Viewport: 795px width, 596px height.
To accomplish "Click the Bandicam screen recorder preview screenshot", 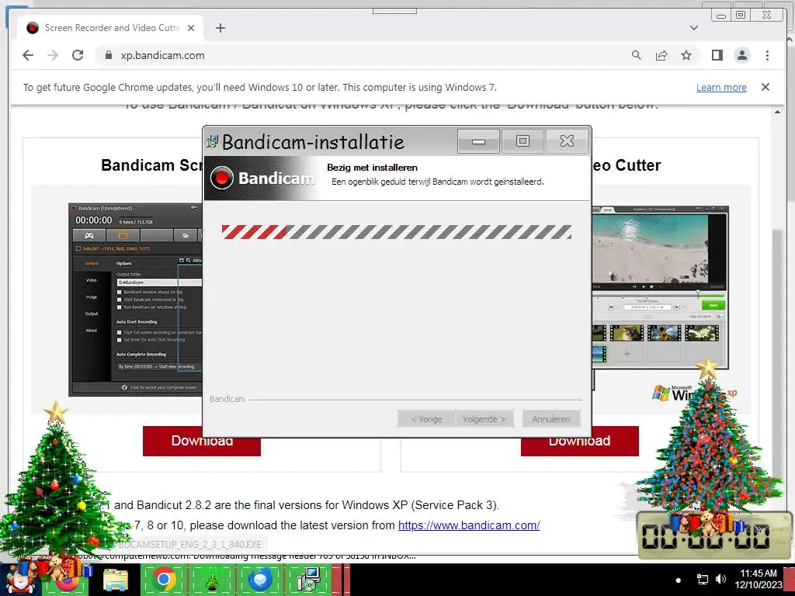I will pyautogui.click(x=135, y=300).
